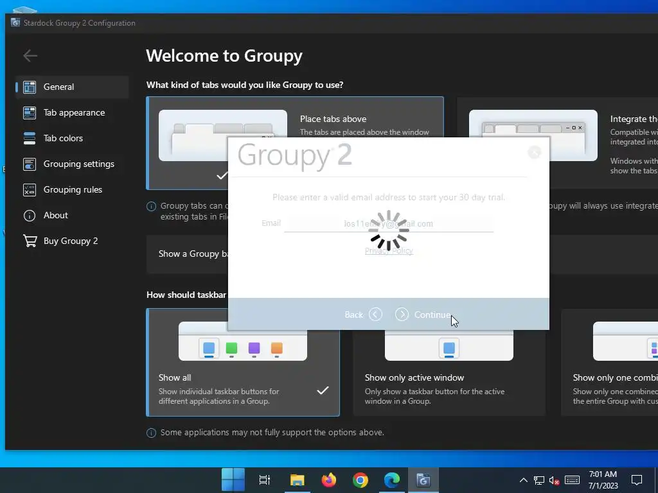Switch to Grouping rules section
Screen dimensions: 658x493
(72, 189)
